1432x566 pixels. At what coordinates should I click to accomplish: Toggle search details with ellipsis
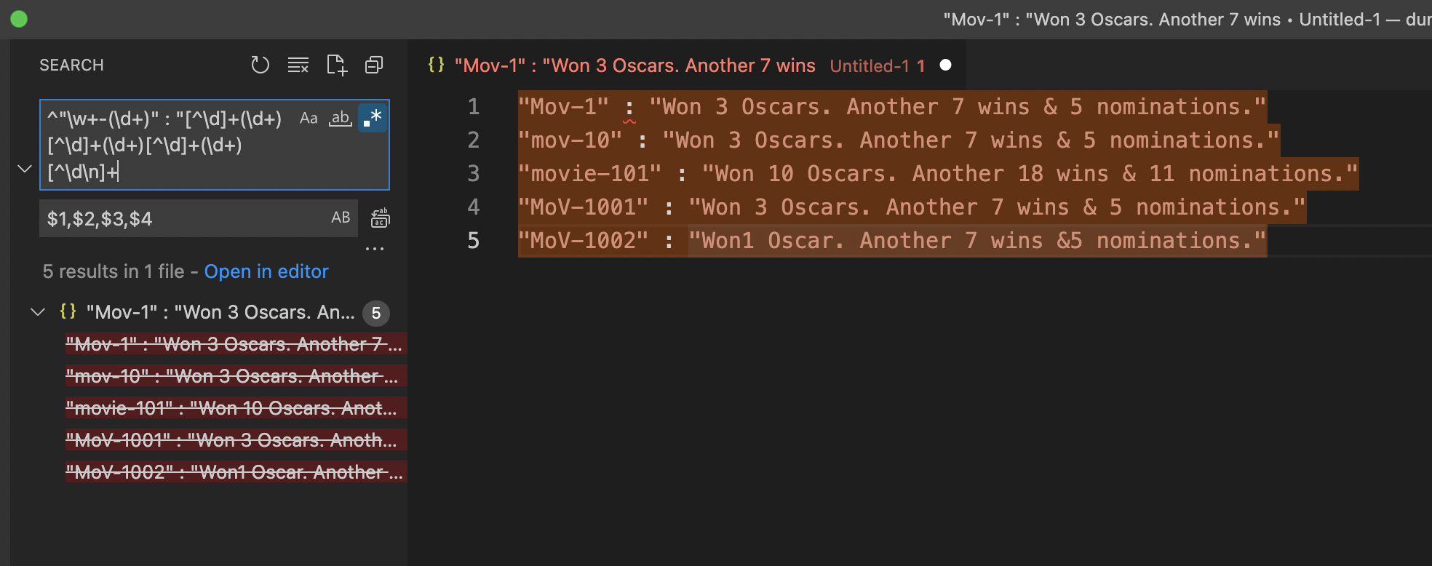(374, 249)
